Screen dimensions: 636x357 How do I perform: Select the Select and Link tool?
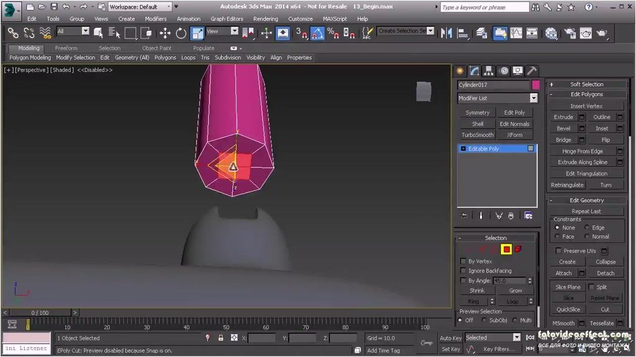tap(12, 33)
